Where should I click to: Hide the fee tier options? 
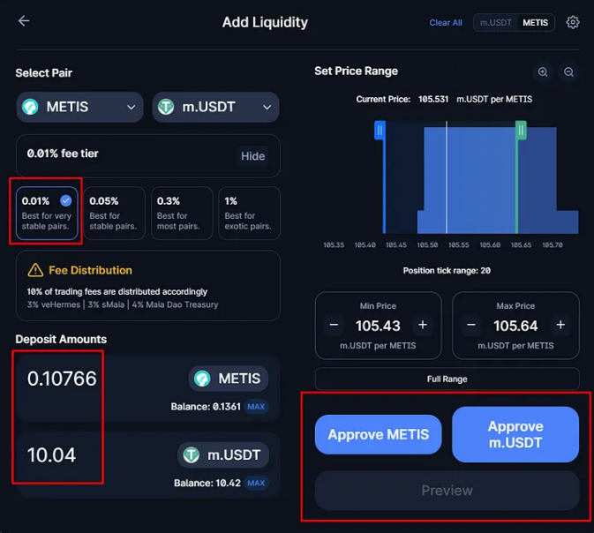click(x=253, y=156)
